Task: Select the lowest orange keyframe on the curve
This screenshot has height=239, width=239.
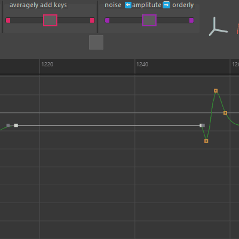Action: point(206,141)
